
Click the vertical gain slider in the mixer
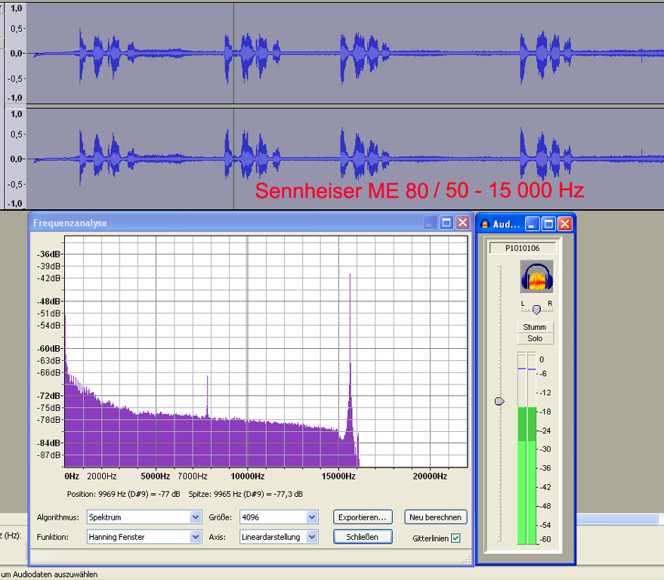[x=499, y=401]
